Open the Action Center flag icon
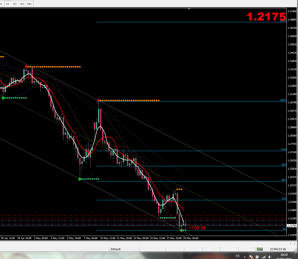Viewport: 298px width, 259px height. tap(251, 257)
